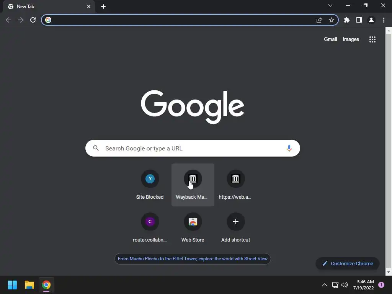
Task: Share this page icon in address bar
Action: 319,20
